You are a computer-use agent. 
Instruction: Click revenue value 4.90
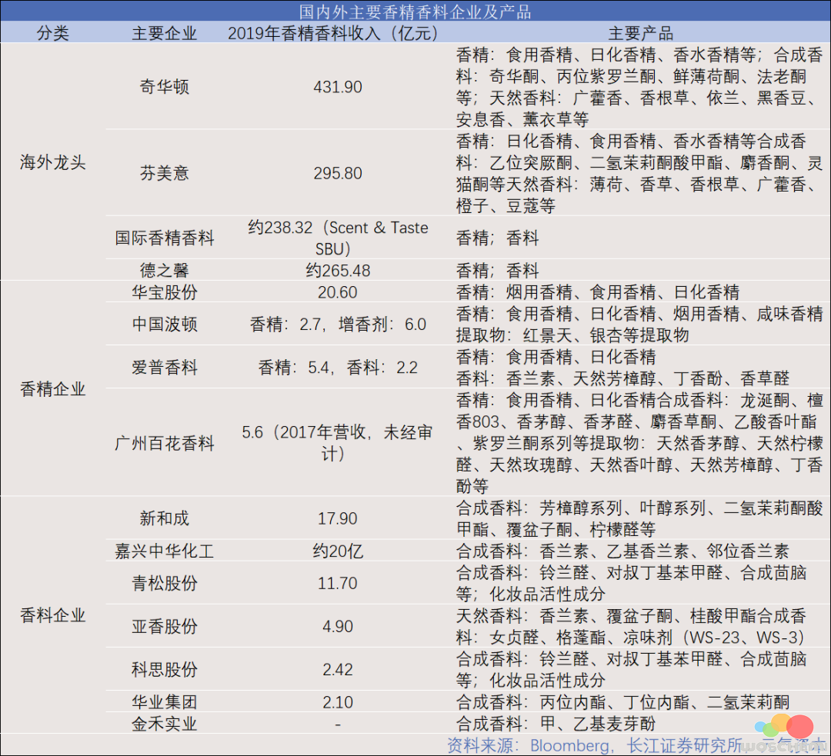click(338, 626)
